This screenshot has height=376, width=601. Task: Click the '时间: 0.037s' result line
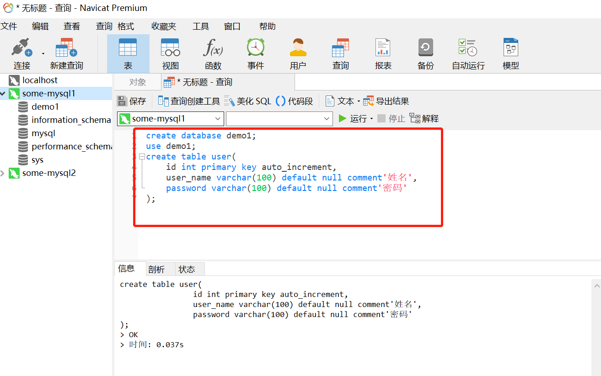point(152,344)
